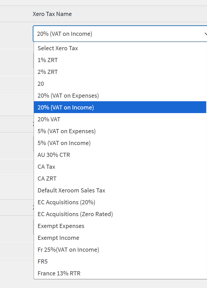This screenshot has height=288, width=207.
Task: Choose Fr 25%(VAT on Income)
Action: 68,250
